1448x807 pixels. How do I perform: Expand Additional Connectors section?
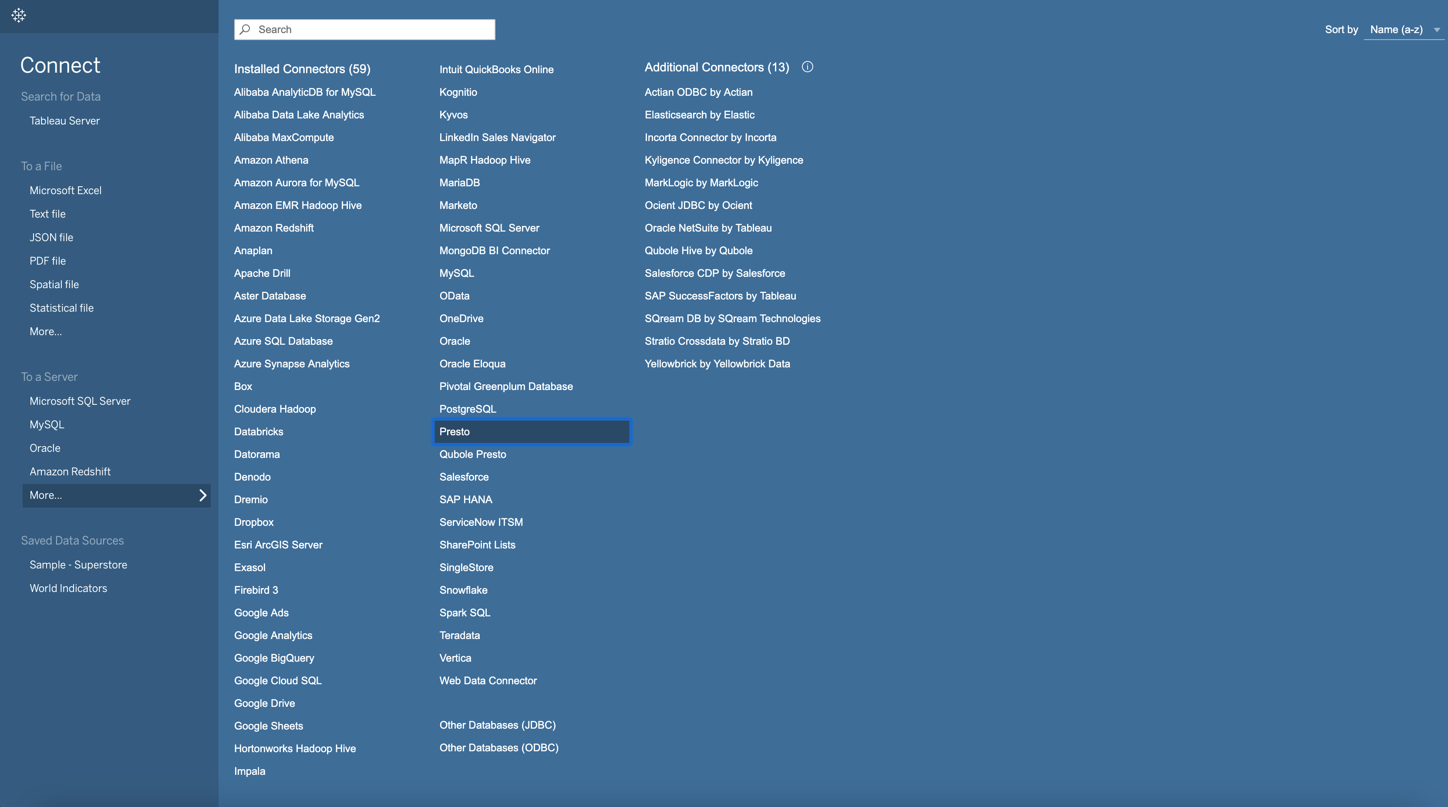click(x=807, y=67)
